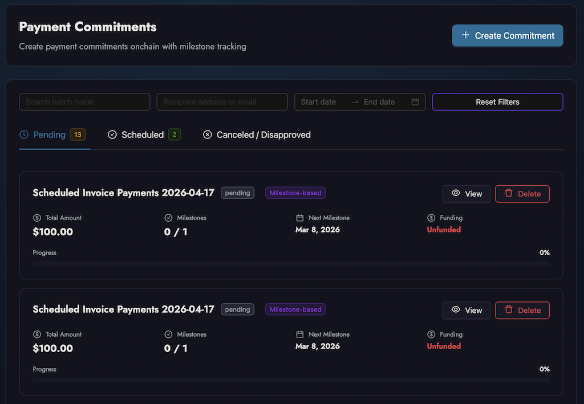The image size is (584, 404).
Task: Click the Progress label in the second card
Action: [44, 369]
